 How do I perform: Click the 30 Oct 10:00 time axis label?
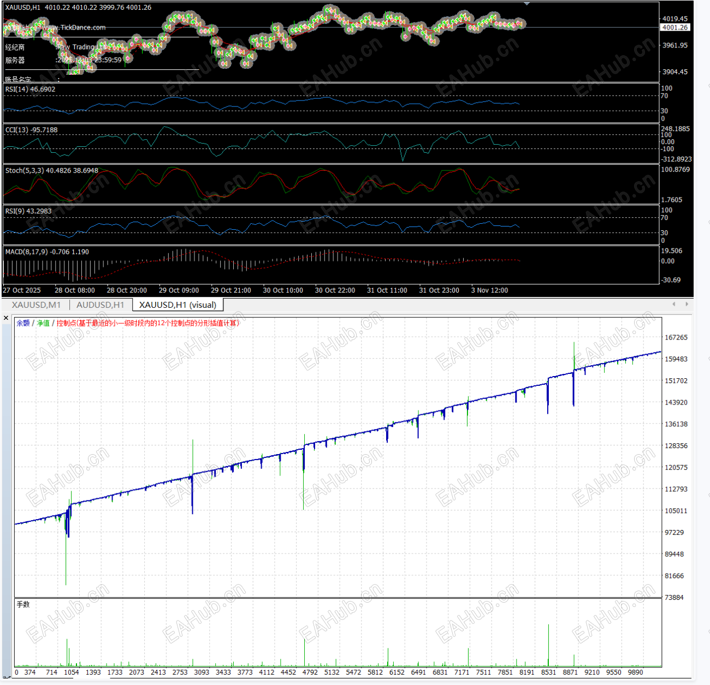point(283,290)
